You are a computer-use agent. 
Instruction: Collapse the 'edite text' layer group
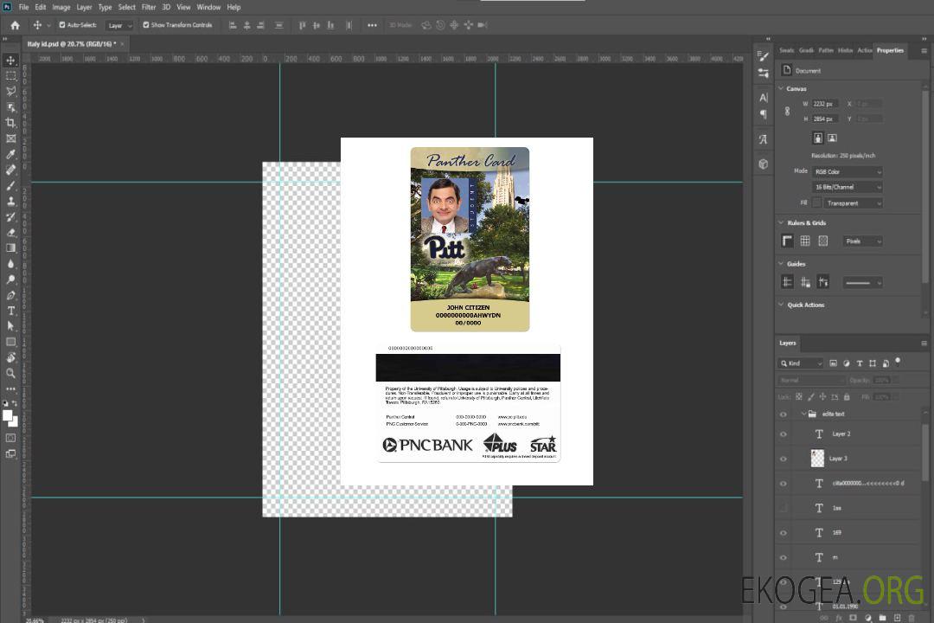coord(803,414)
